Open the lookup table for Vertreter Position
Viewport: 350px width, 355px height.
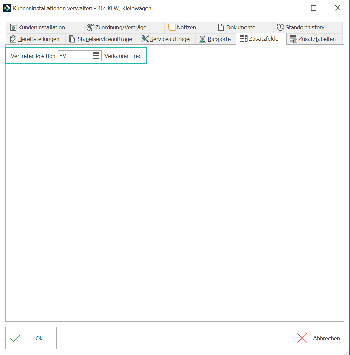96,56
